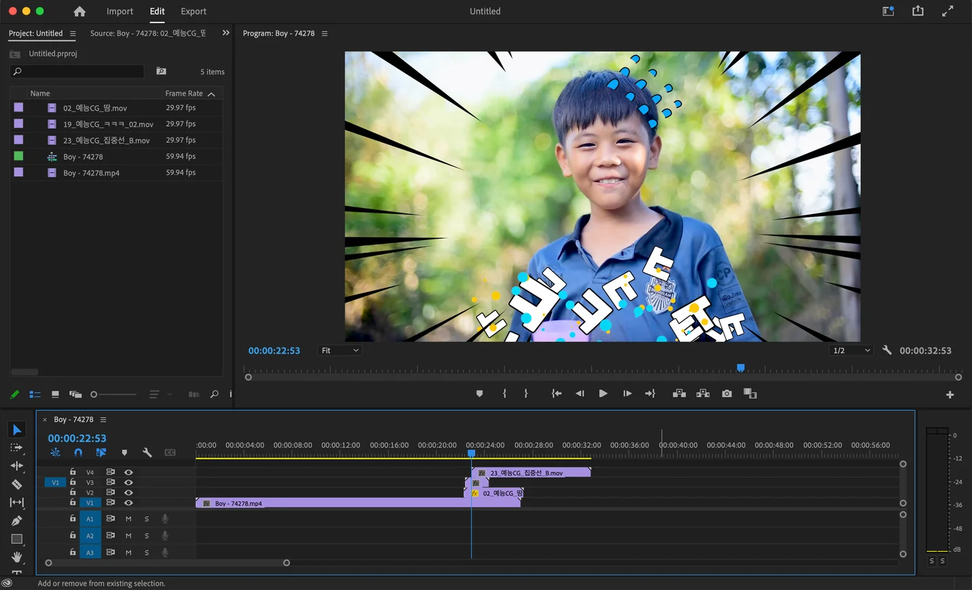Select the Slip tool
The height and width of the screenshot is (590, 972).
17,502
